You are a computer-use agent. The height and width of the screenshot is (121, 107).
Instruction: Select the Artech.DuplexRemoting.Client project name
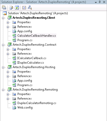34,18
